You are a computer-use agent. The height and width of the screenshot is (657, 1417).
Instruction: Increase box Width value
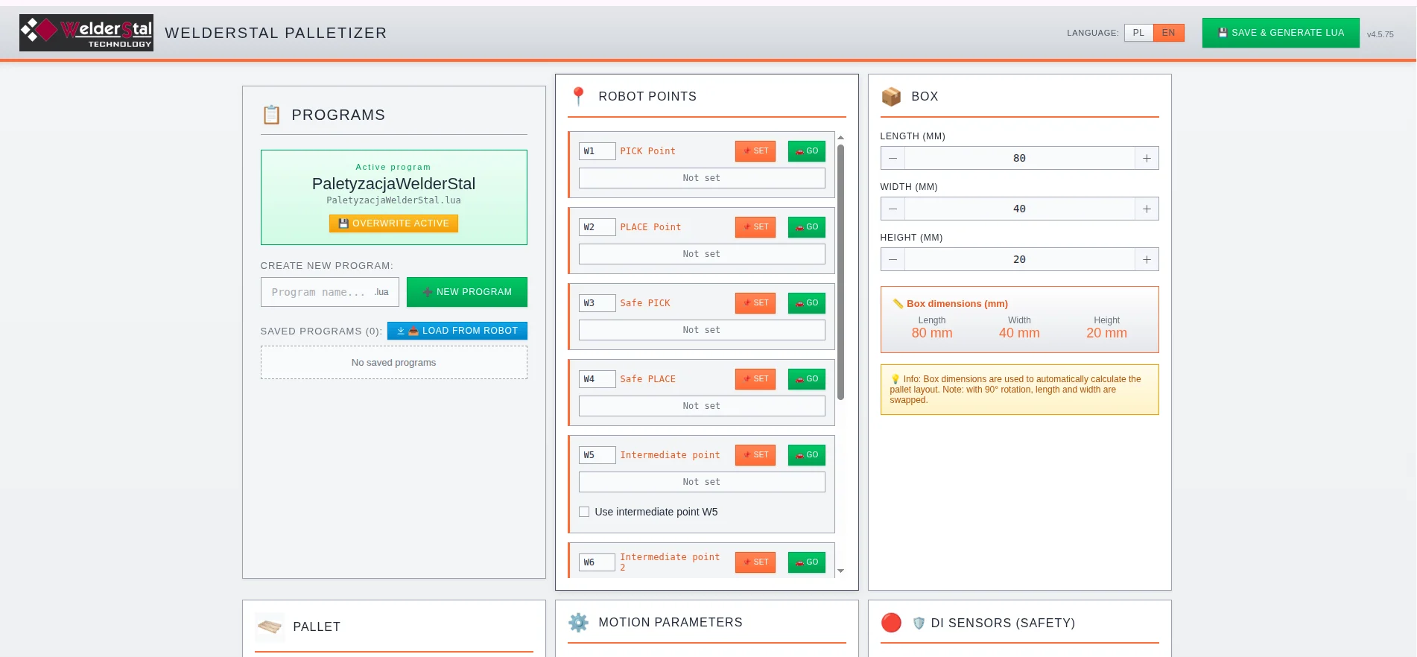click(x=1147, y=209)
